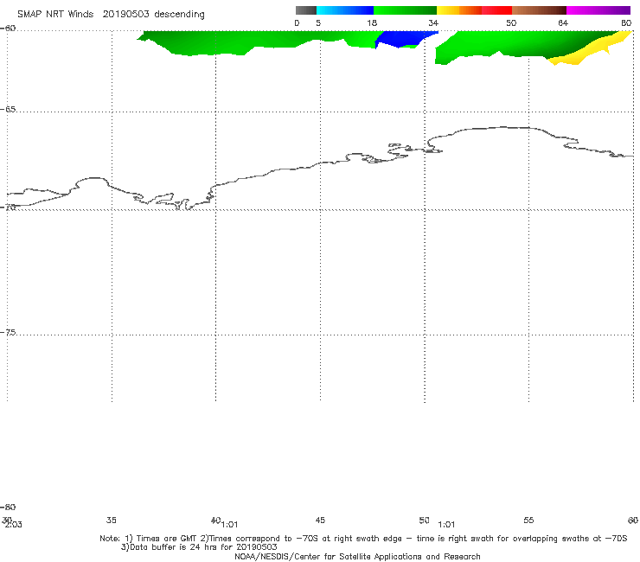The width and height of the screenshot is (640, 562).
Task: Click the '1:01' time label beside longitude 50
Action: point(446,525)
